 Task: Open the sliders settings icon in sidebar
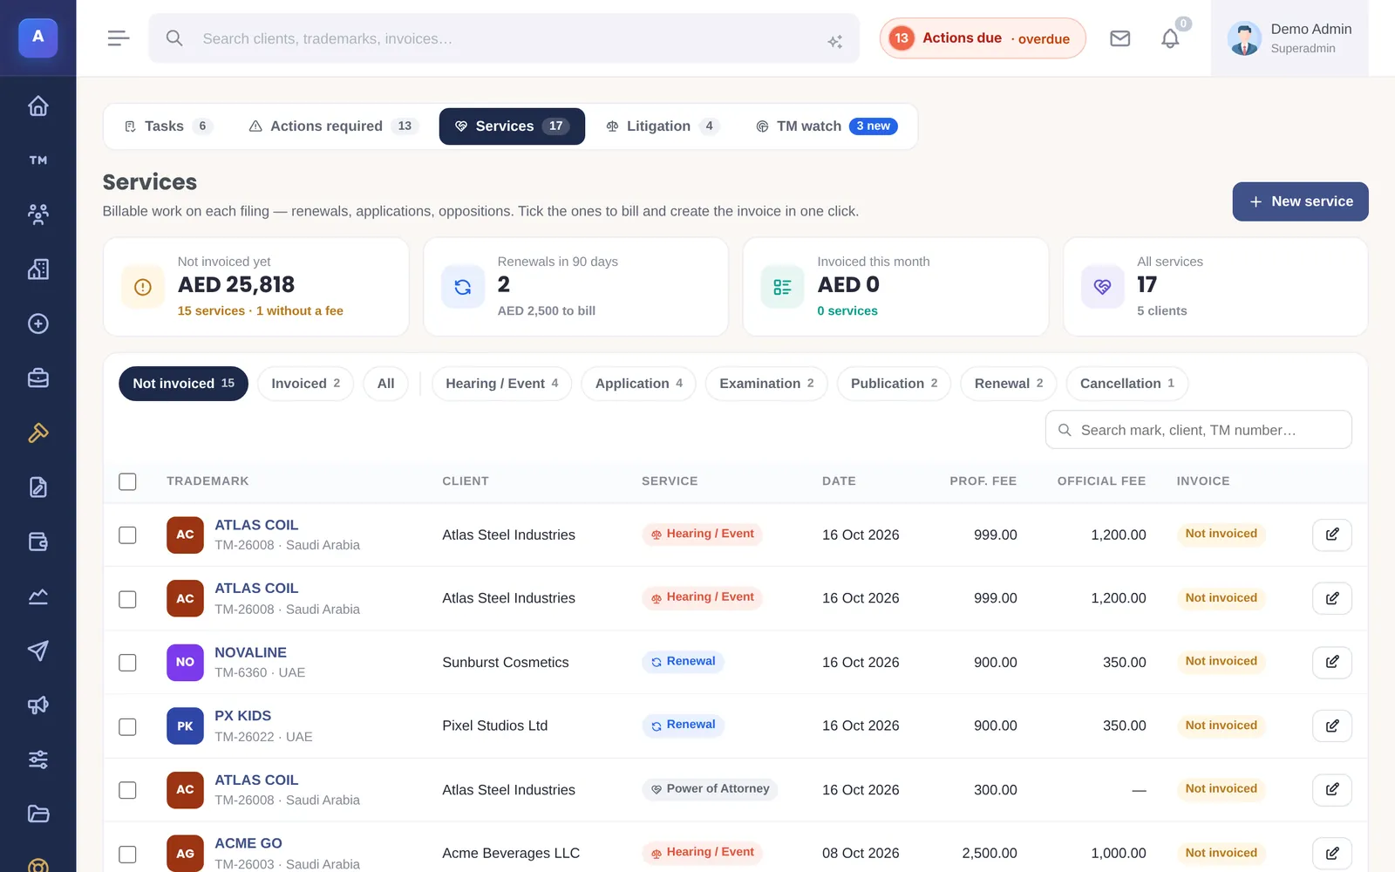(37, 760)
